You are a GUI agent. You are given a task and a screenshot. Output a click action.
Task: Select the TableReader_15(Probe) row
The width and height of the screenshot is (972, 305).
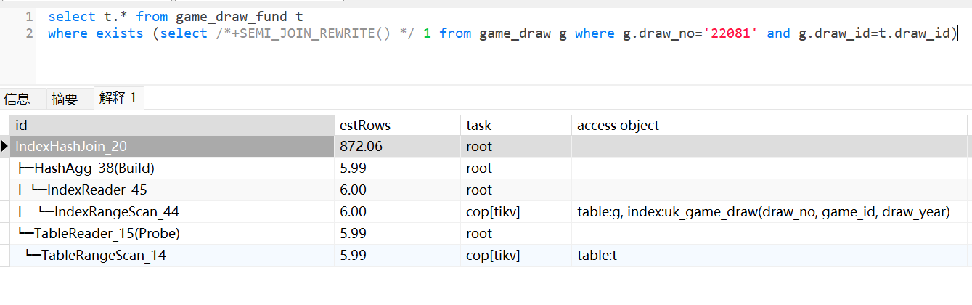[489, 233]
